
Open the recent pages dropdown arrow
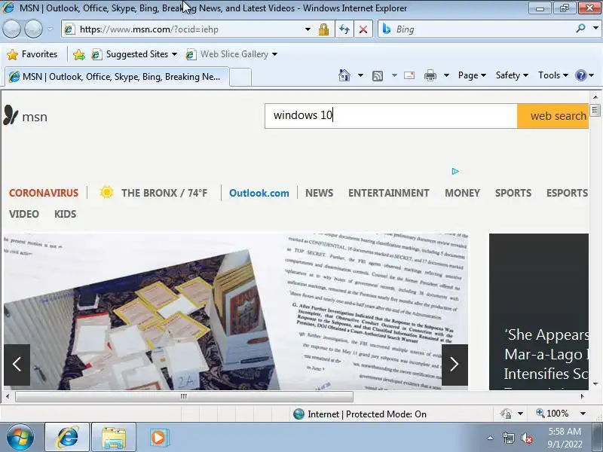50,29
